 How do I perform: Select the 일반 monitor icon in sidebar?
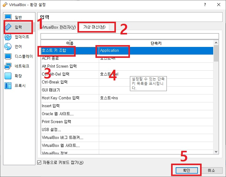pos(8,17)
